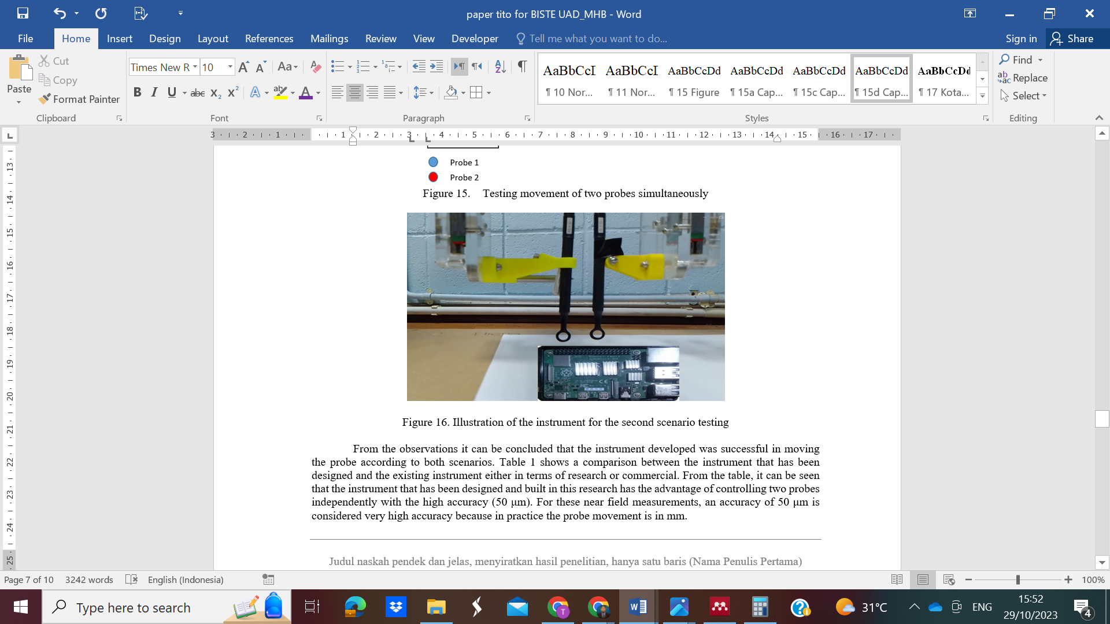Click the Save icon in title bar

[23, 13]
